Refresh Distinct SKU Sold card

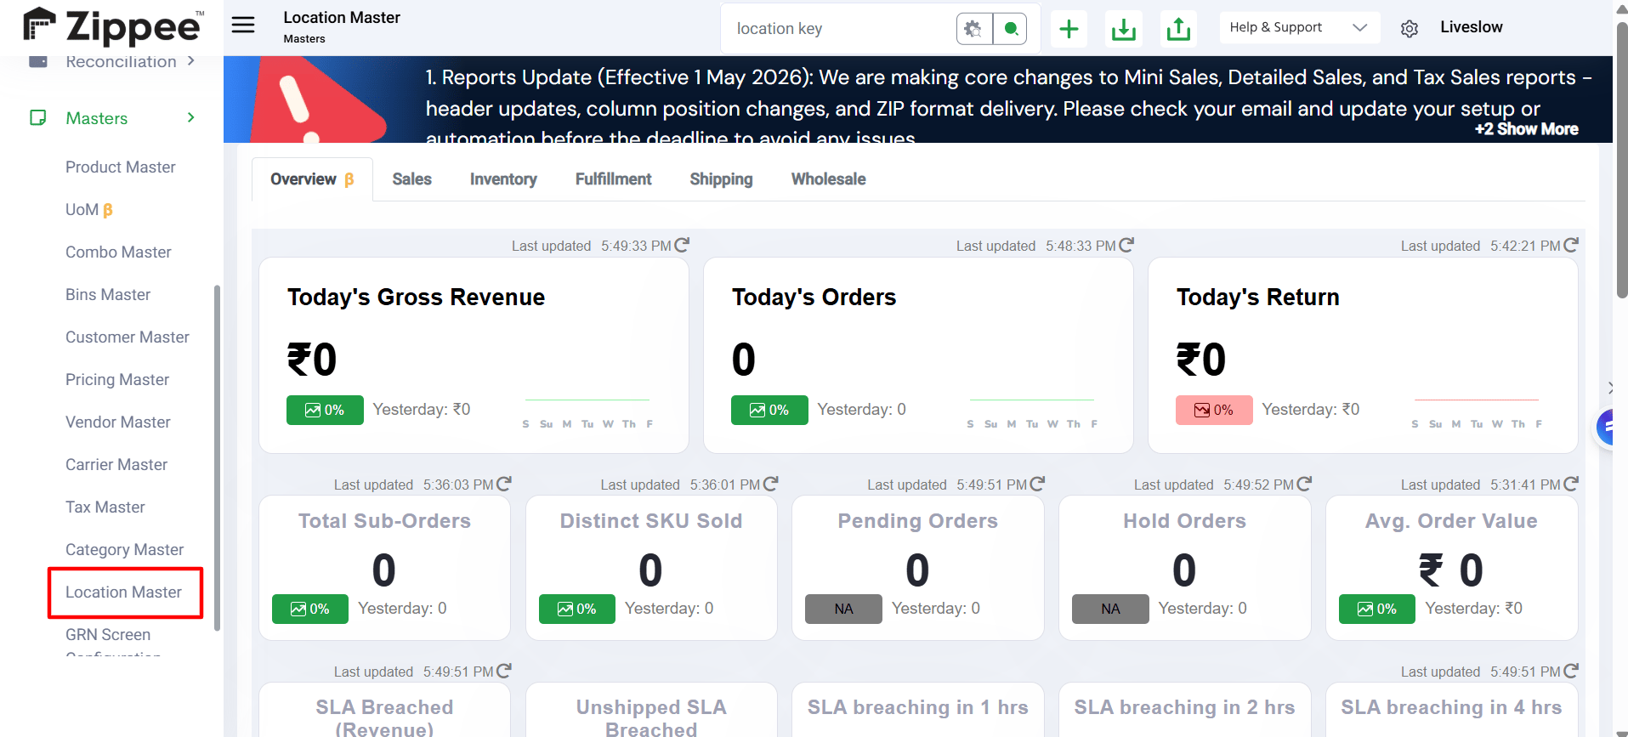point(771,484)
